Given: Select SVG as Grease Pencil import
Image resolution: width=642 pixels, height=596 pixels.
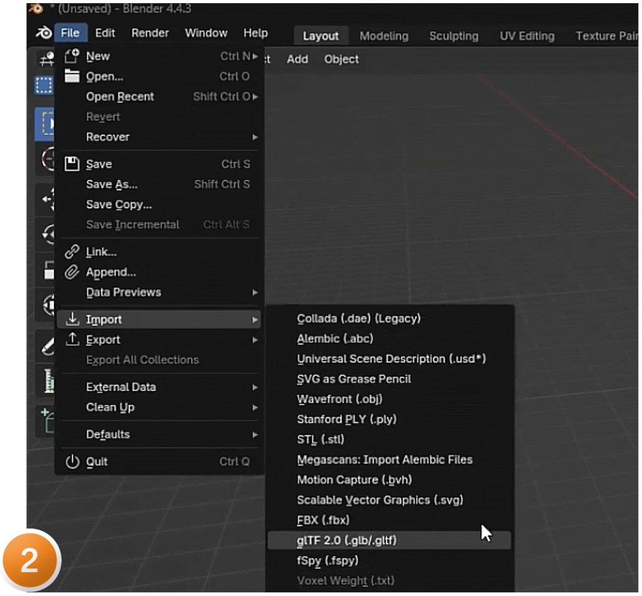Looking at the screenshot, I should [x=389, y=379].
